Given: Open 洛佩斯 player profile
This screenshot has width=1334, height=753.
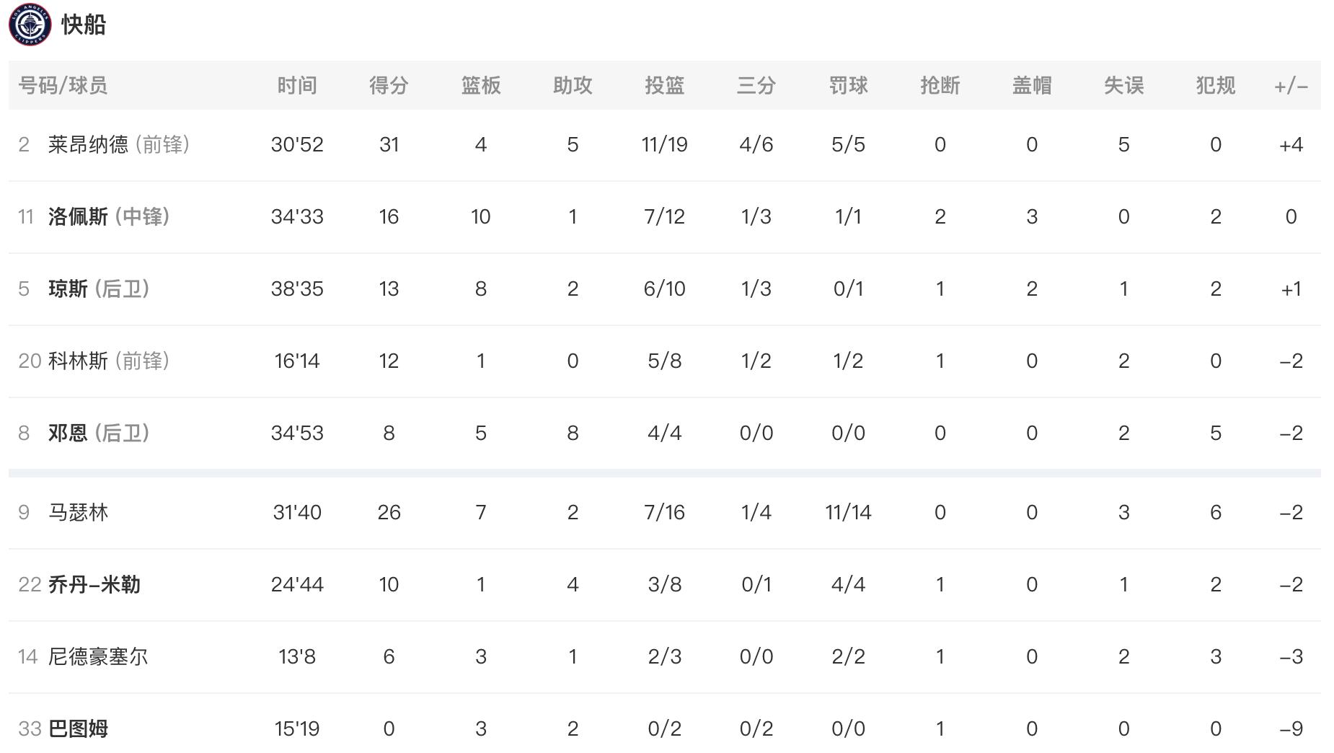Looking at the screenshot, I should [x=78, y=217].
